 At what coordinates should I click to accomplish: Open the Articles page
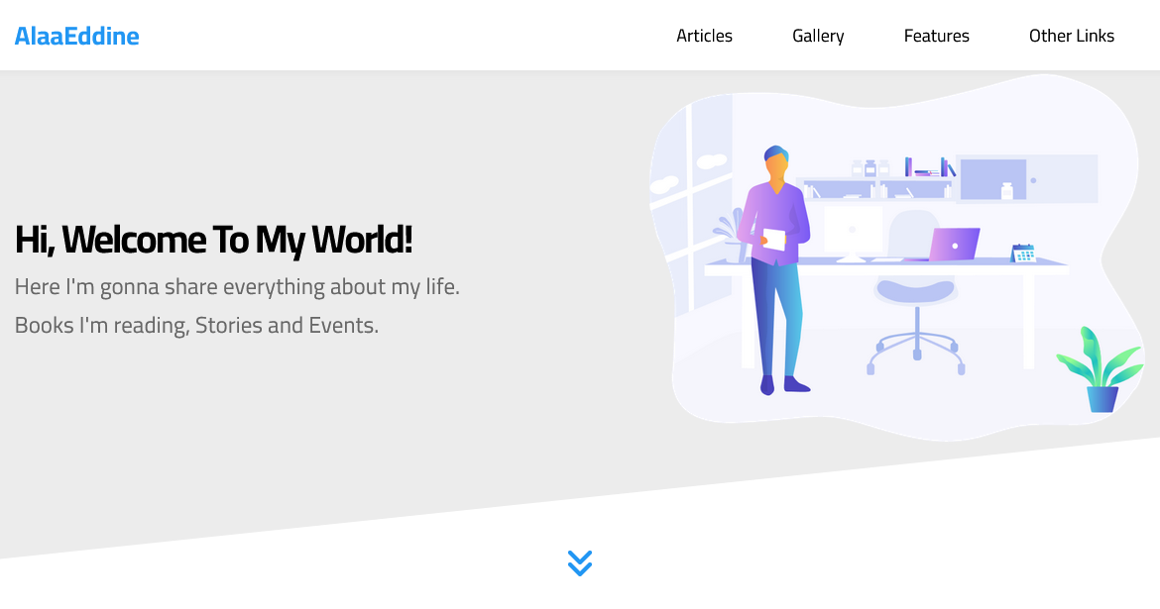(704, 36)
